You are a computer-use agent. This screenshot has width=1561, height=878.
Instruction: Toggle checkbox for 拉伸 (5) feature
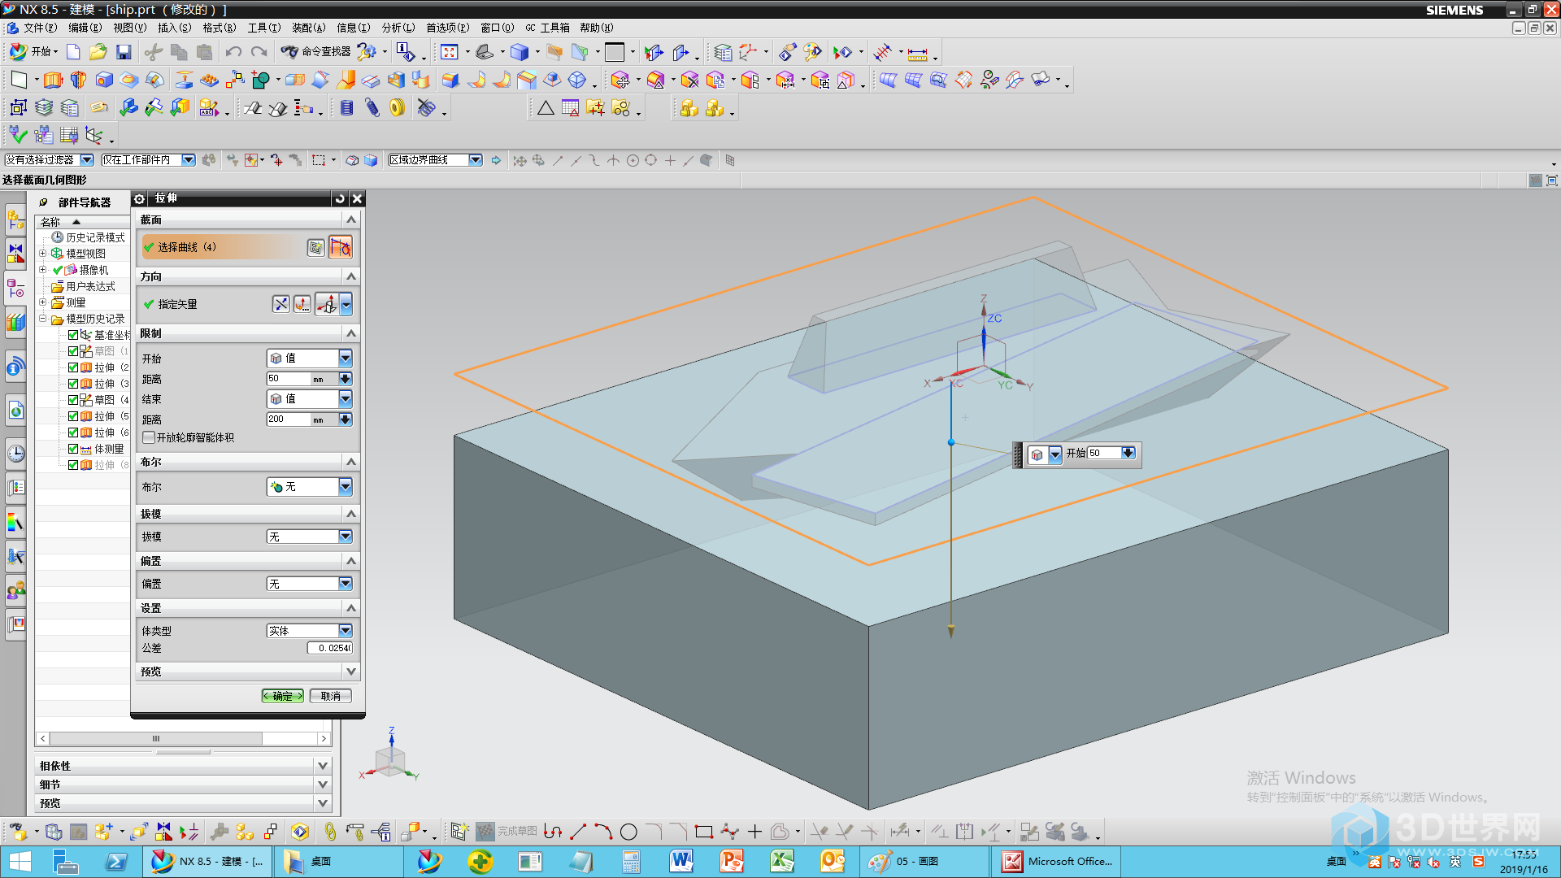[x=73, y=416]
